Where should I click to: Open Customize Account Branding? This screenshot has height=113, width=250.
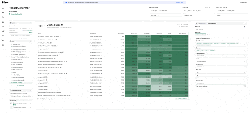(20, 104)
